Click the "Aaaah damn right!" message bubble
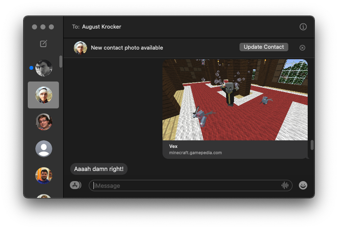 pos(99,169)
